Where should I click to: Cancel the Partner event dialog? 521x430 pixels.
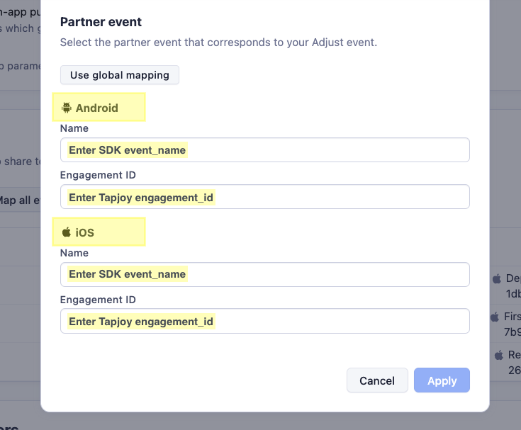pos(377,380)
